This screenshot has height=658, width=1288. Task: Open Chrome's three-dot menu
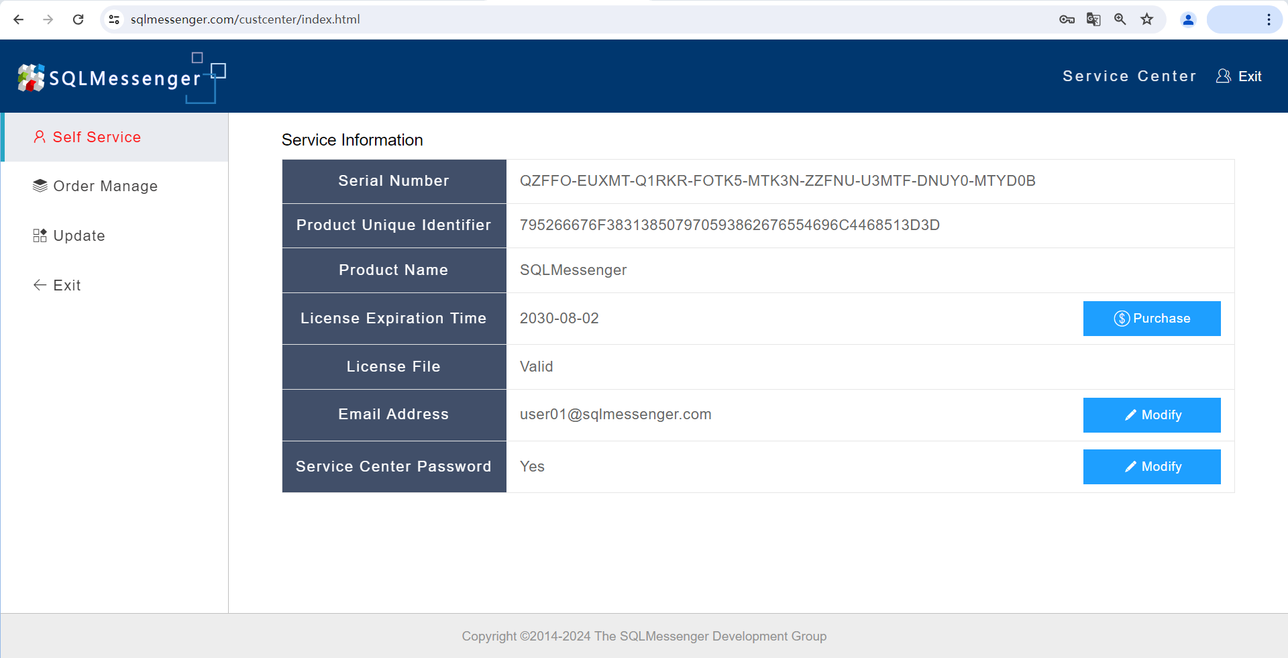coord(1269,19)
